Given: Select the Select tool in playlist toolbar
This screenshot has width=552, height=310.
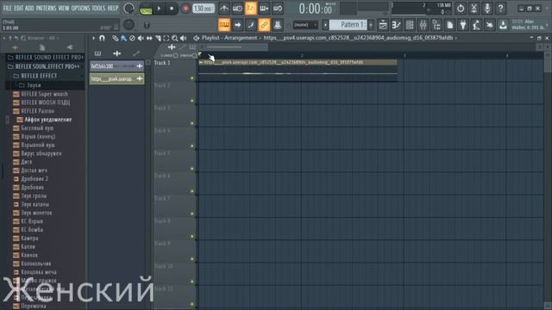Looking at the screenshot, I should (x=166, y=38).
